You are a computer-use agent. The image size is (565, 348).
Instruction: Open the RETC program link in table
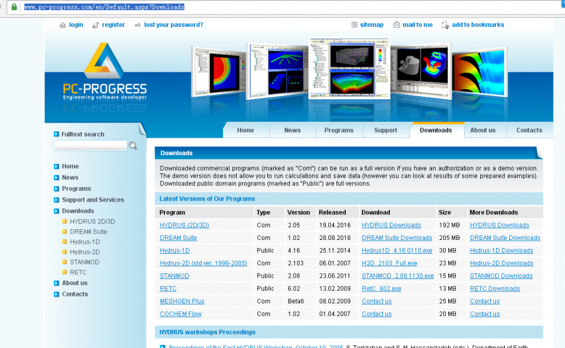(168, 288)
